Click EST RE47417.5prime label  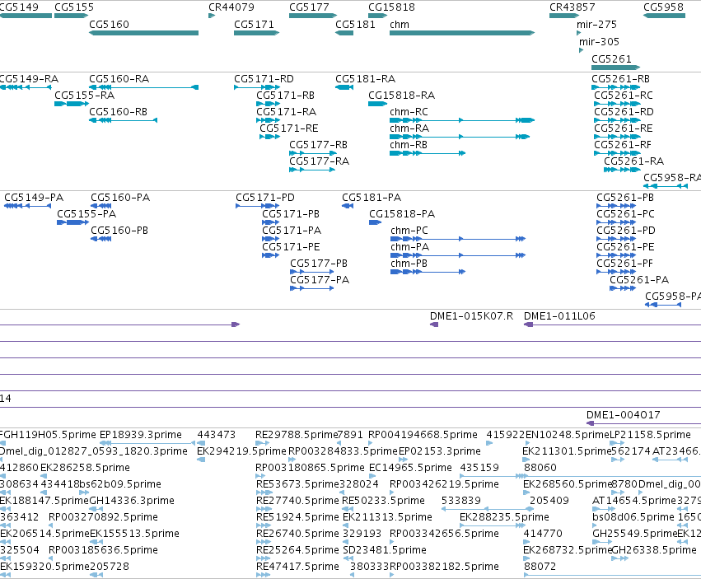coord(297,567)
